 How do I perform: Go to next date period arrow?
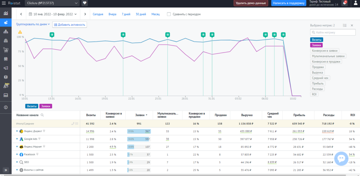(x=85, y=14)
